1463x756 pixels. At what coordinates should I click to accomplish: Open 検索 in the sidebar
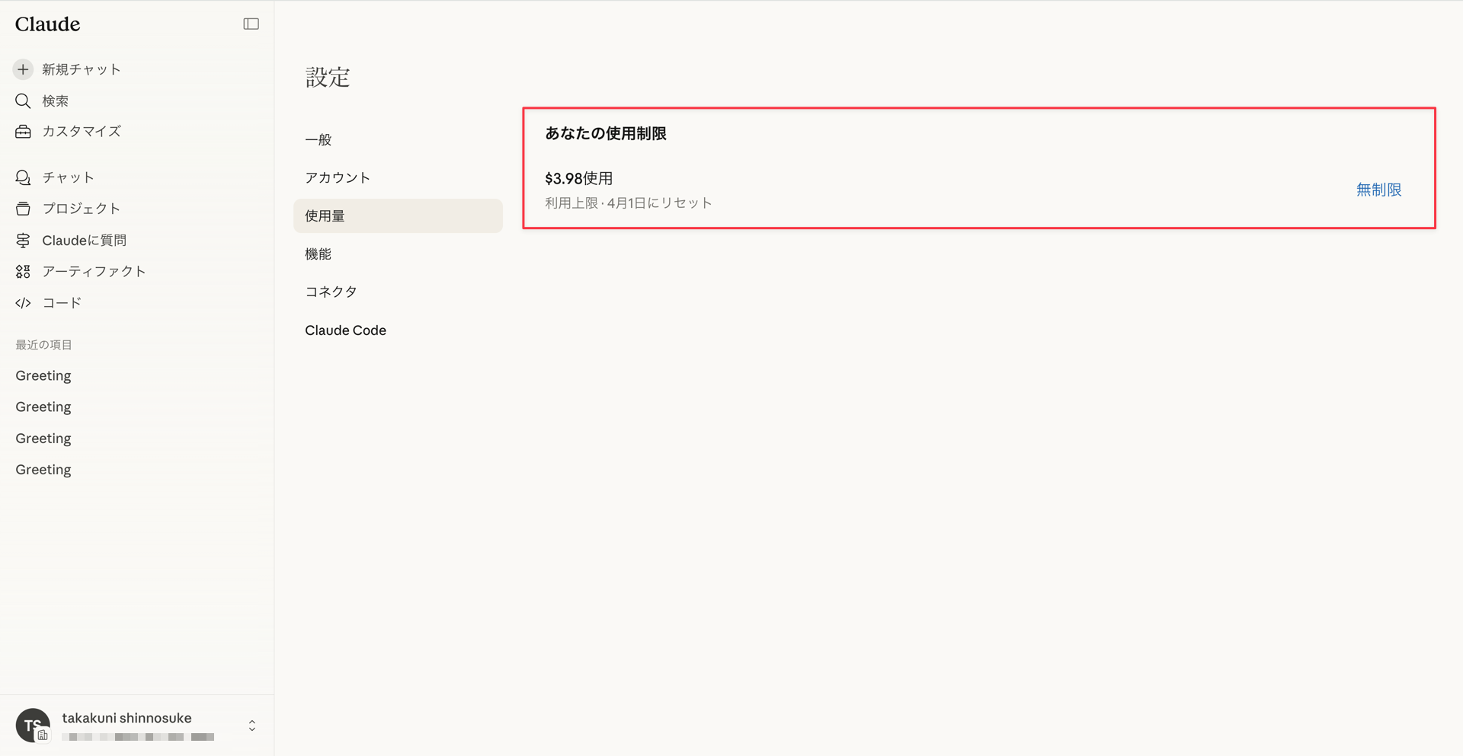[55, 100]
